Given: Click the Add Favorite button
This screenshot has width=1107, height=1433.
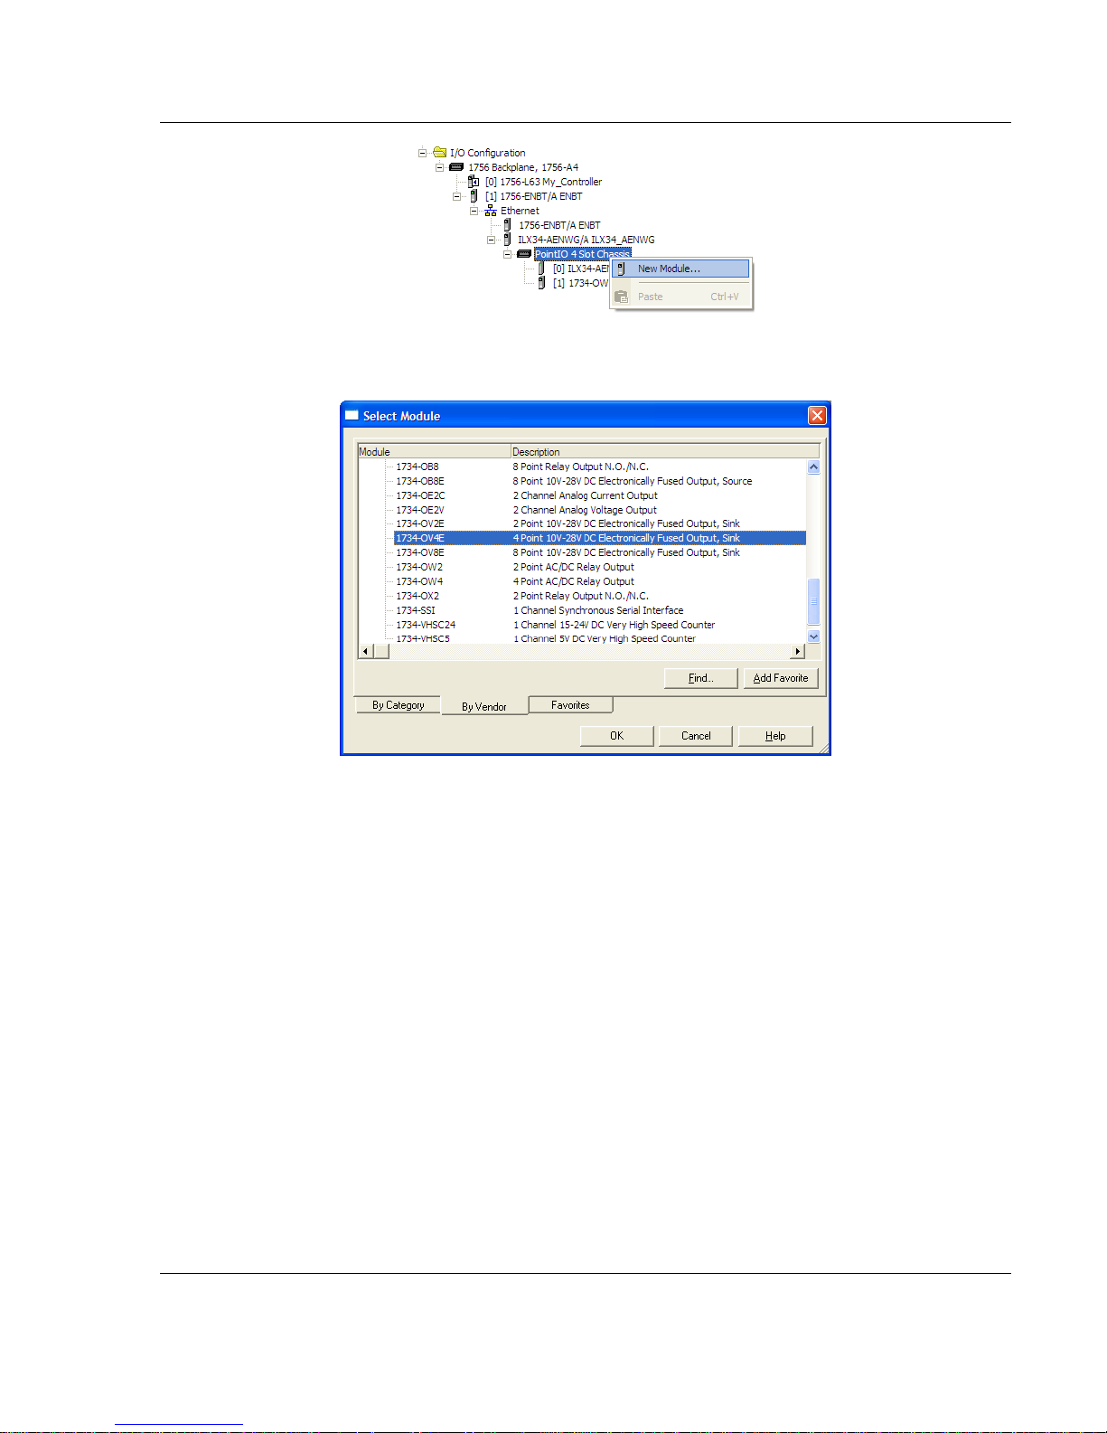Looking at the screenshot, I should click(781, 678).
